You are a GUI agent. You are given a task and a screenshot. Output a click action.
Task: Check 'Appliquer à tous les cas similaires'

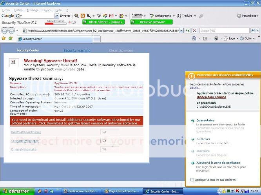pyautogui.click(x=192, y=179)
